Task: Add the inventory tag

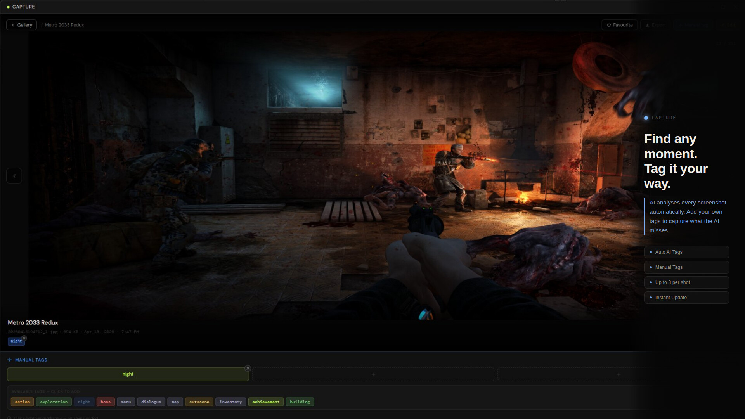Action: [x=230, y=402]
